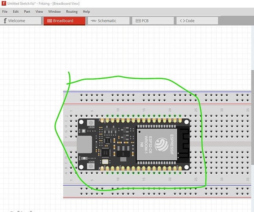Click the Espressif logo on the module

[x=162, y=145]
